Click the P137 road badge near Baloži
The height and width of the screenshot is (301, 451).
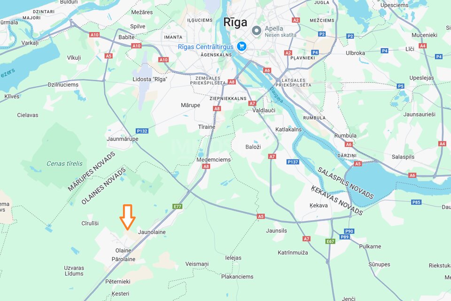tap(293, 162)
